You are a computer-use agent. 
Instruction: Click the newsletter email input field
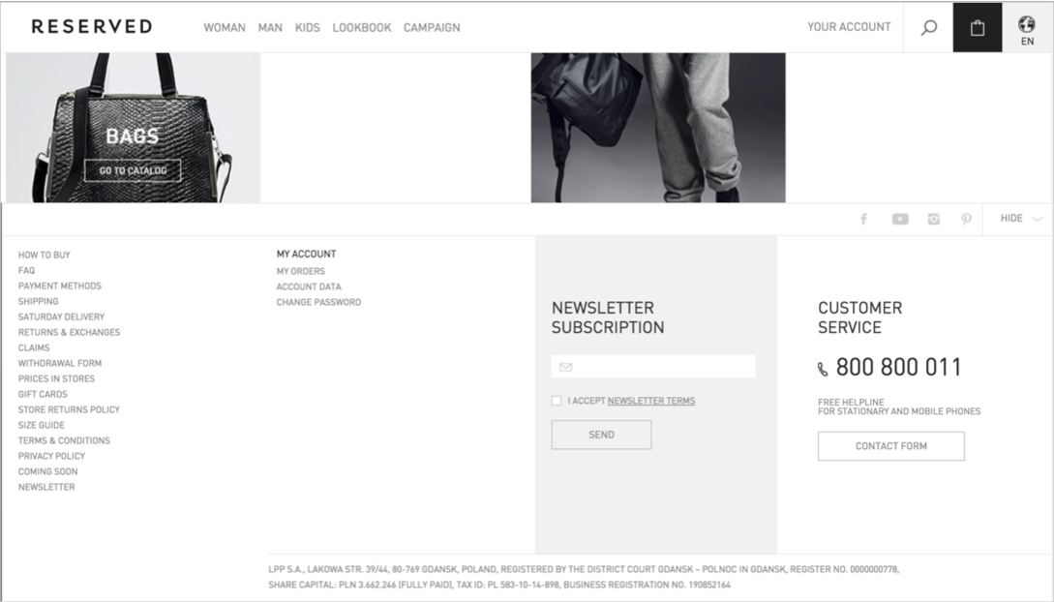click(x=653, y=367)
